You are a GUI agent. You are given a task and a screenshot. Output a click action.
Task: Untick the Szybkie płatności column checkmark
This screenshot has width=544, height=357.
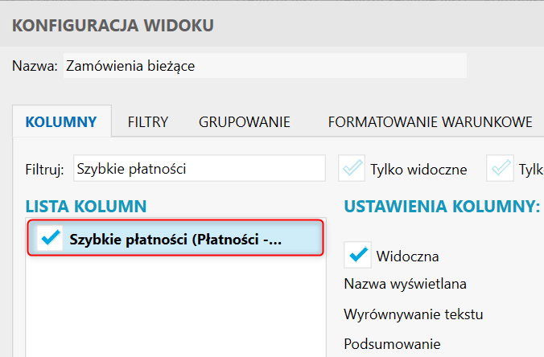tap(51, 238)
